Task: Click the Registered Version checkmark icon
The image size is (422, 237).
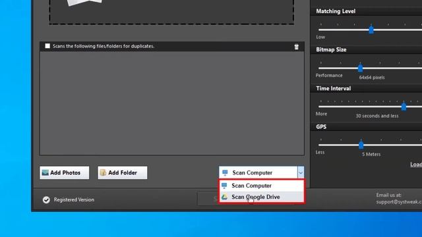Action: pyautogui.click(x=46, y=199)
